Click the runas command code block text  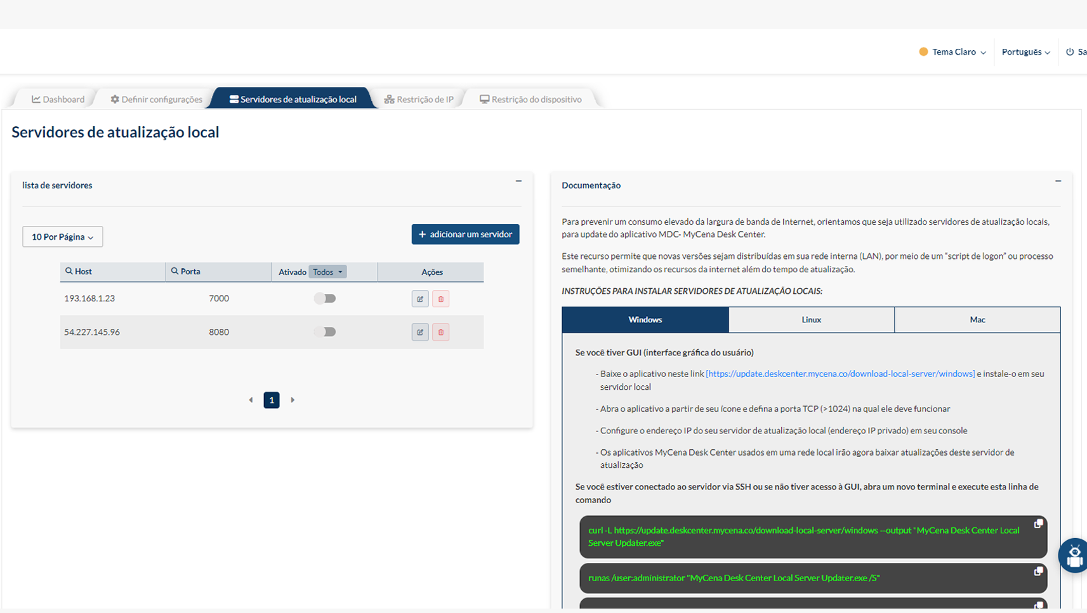[734, 578]
